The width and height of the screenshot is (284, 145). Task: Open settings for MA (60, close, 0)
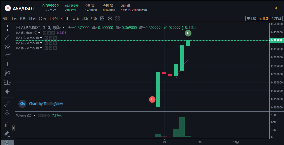coord(51,48)
